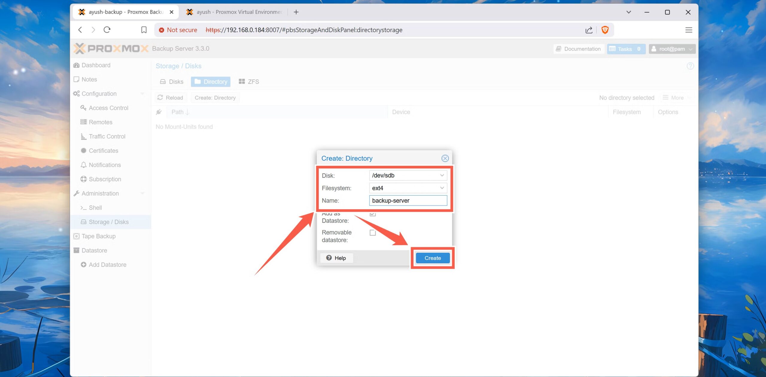Open Access Control settings
The height and width of the screenshot is (377, 766).
point(108,108)
